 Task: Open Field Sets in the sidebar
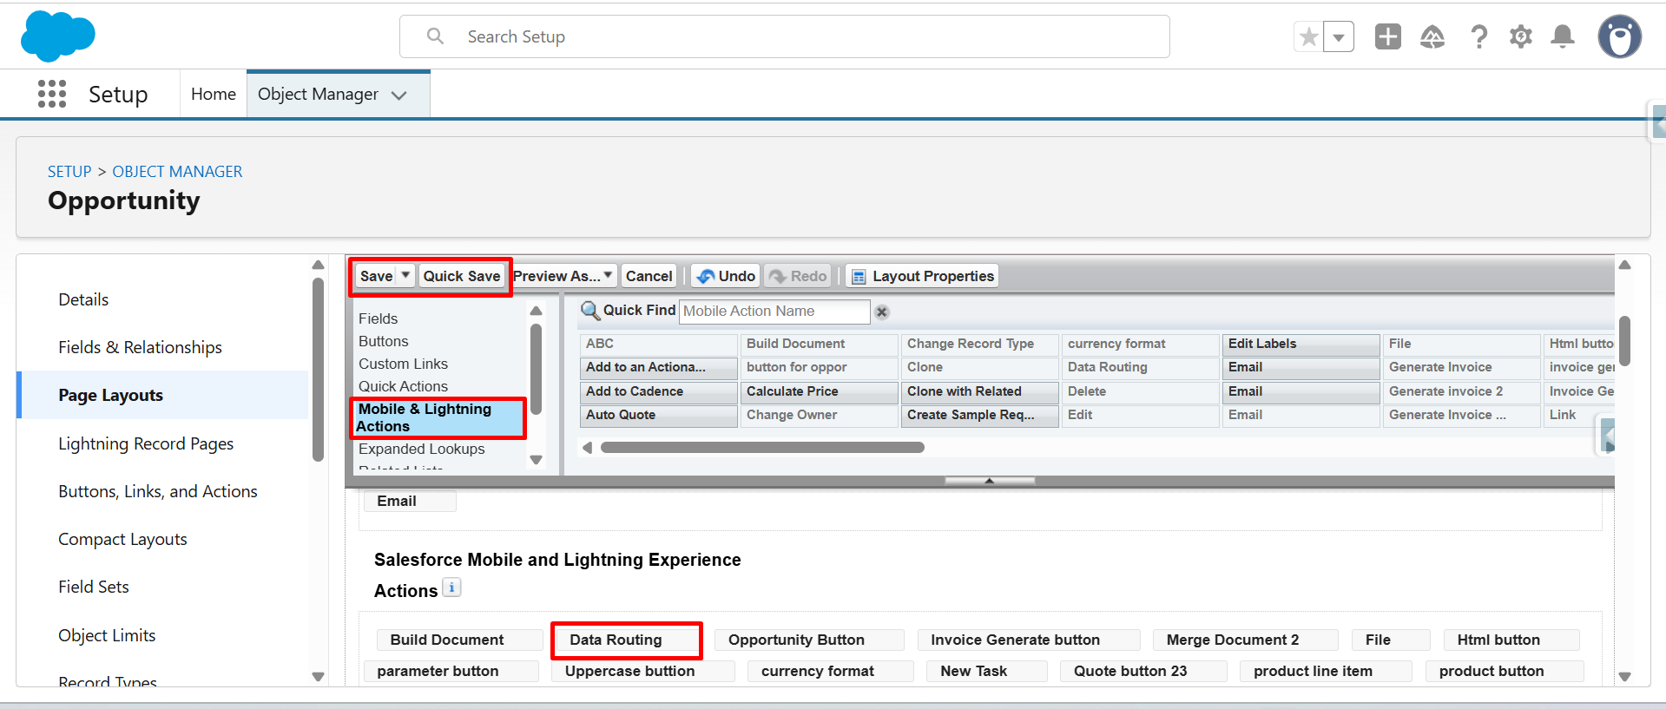click(x=94, y=587)
